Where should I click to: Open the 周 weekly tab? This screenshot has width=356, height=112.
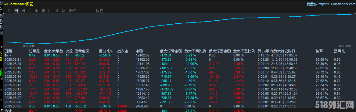[23, 11]
